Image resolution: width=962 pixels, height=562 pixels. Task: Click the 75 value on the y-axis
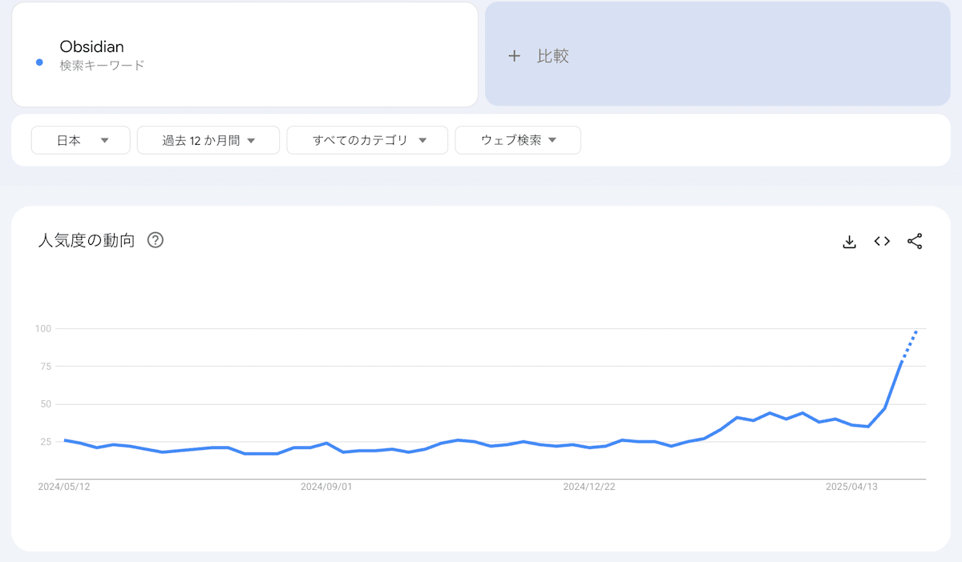pyautogui.click(x=46, y=366)
